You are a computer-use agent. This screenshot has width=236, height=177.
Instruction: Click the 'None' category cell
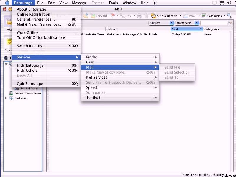pos(208,34)
